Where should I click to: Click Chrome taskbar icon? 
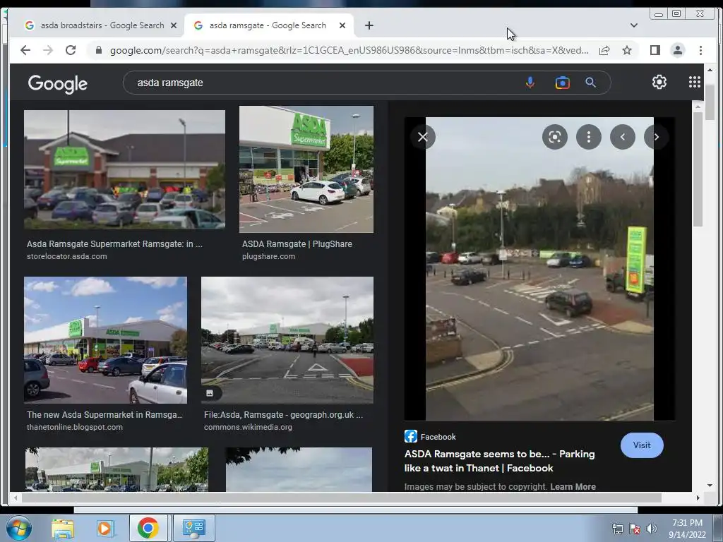point(148,528)
